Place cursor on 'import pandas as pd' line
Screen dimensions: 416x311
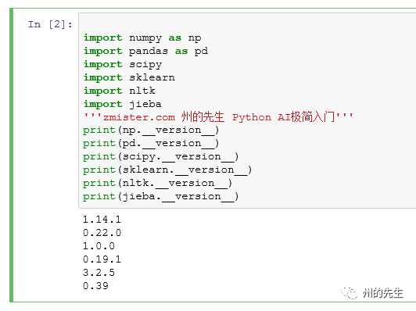145,51
